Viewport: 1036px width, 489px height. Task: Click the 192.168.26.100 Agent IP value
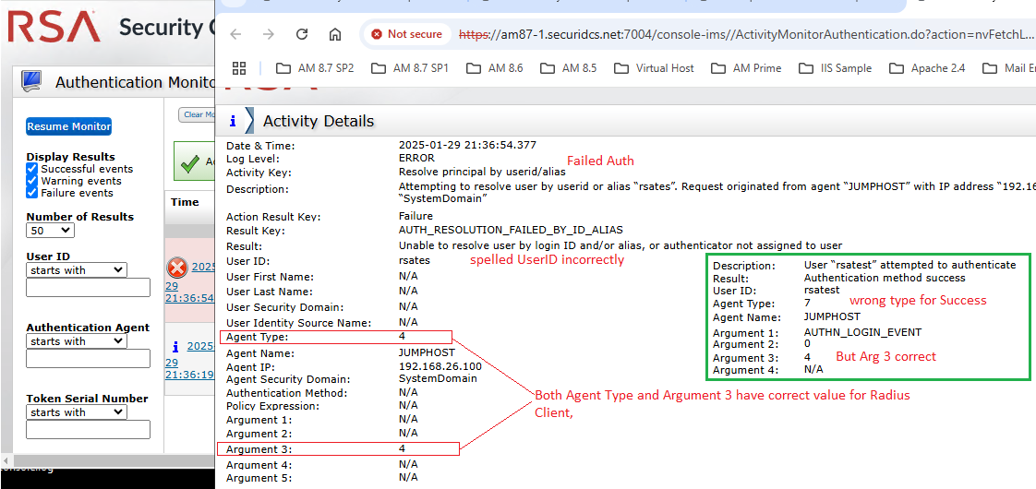440,366
